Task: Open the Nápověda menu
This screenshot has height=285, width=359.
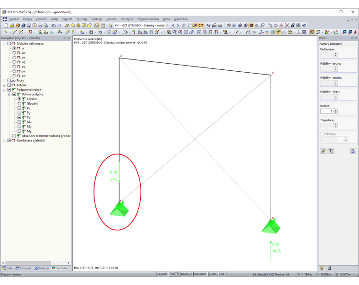Action: (180, 19)
